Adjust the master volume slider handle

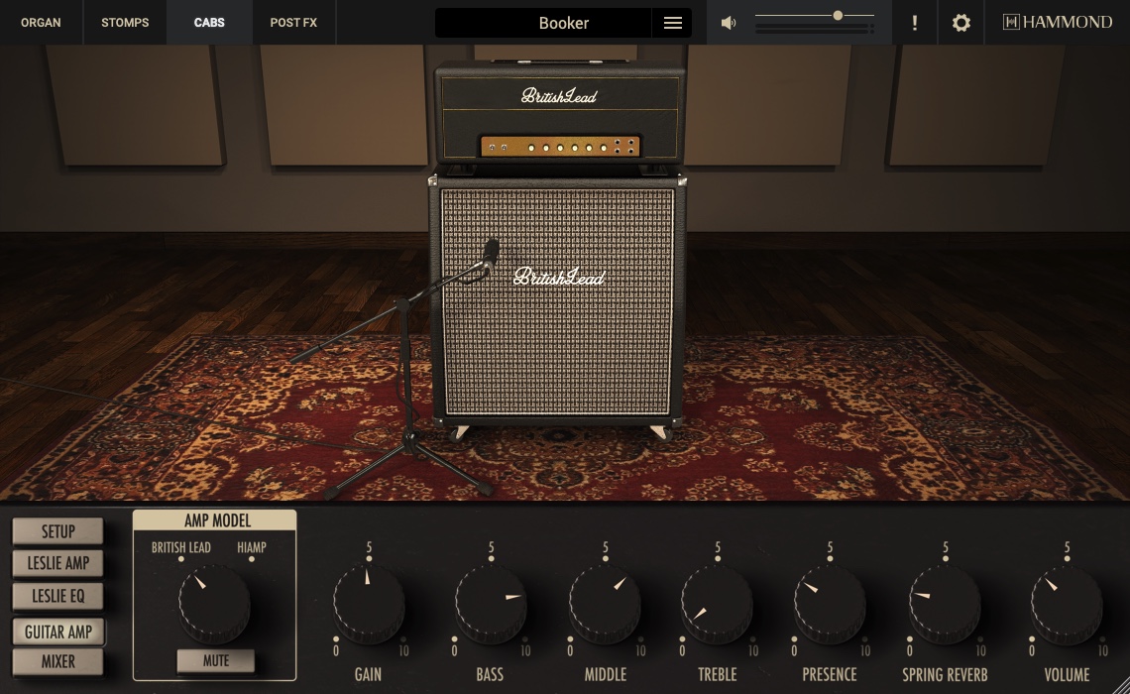838,15
